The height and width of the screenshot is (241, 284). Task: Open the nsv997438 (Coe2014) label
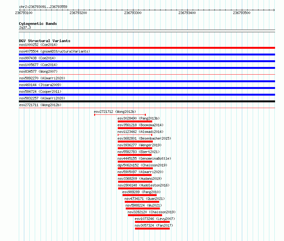point(37,58)
